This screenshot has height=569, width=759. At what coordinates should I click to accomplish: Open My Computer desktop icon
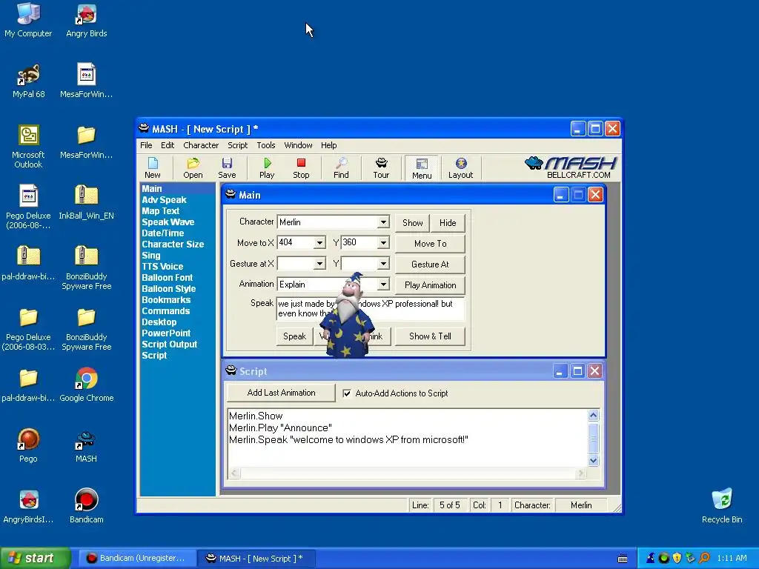(x=28, y=20)
